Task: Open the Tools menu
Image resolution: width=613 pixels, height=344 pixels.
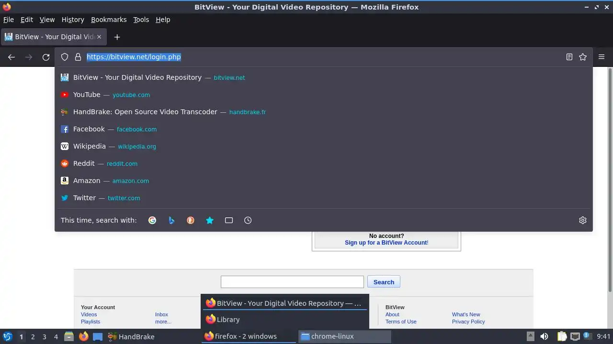Action: click(141, 20)
